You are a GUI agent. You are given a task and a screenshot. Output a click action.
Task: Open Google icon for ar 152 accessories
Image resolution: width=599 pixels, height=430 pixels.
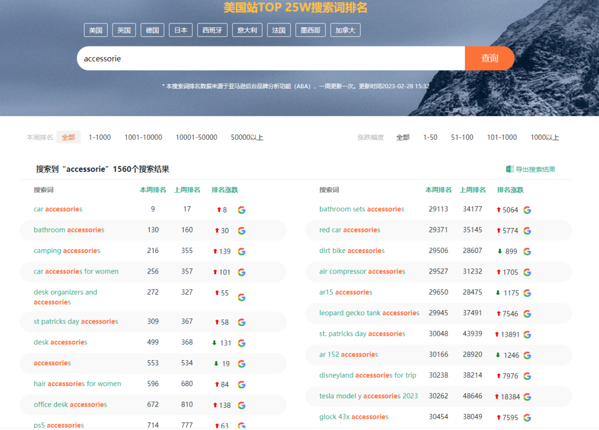tap(527, 355)
